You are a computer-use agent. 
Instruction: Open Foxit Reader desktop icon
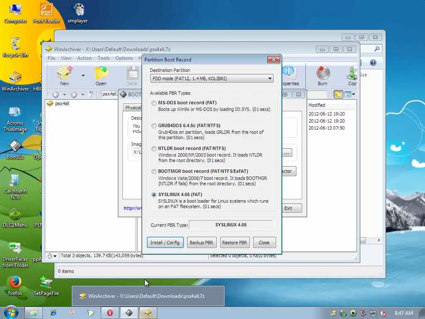pyautogui.click(x=46, y=13)
